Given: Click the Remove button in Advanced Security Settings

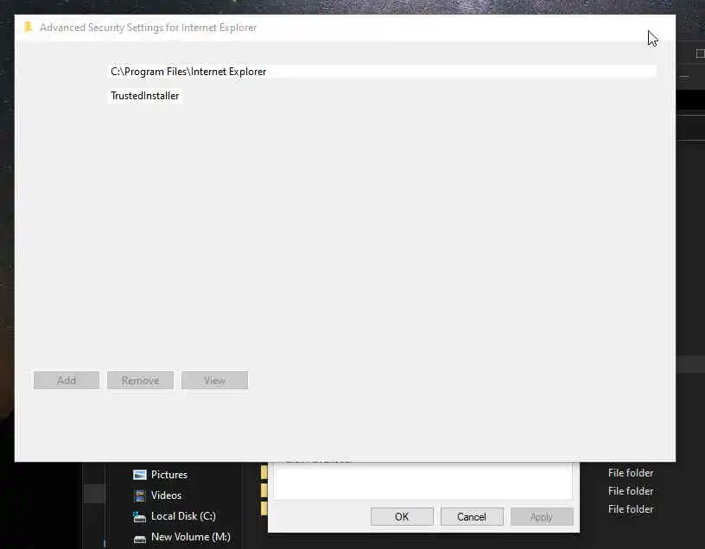Looking at the screenshot, I should (140, 381).
